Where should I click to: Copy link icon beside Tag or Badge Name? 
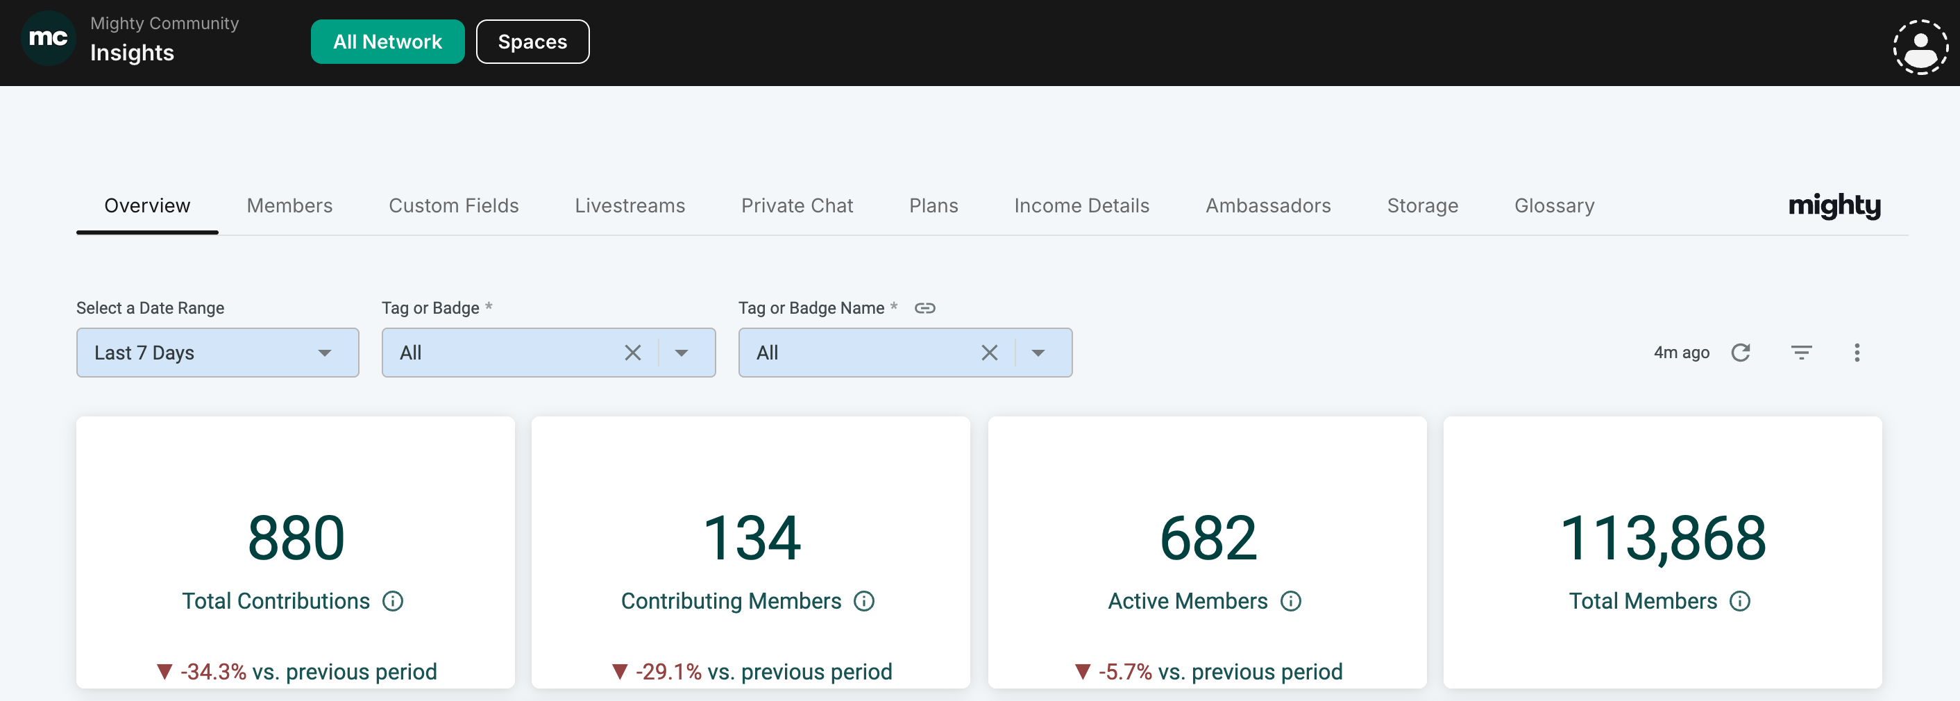[x=924, y=308]
